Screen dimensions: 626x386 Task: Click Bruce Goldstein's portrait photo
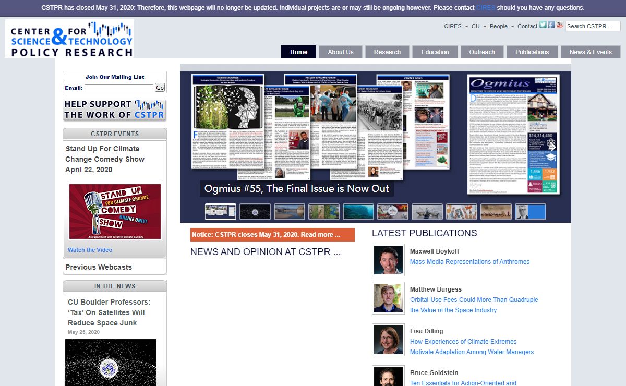(389, 376)
